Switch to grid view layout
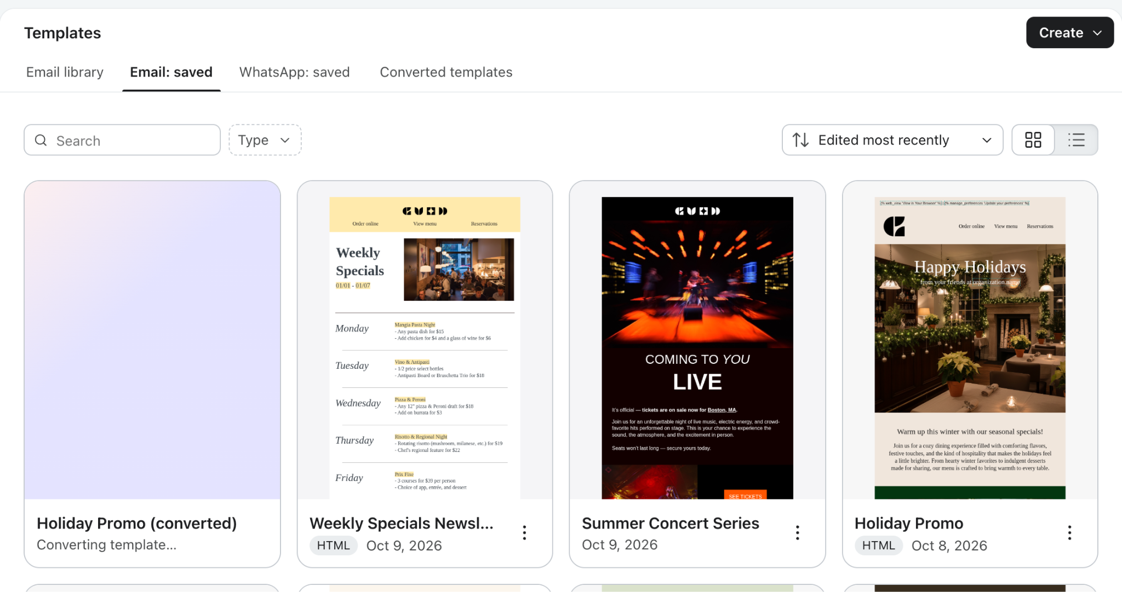This screenshot has height=592, width=1122. (1033, 140)
